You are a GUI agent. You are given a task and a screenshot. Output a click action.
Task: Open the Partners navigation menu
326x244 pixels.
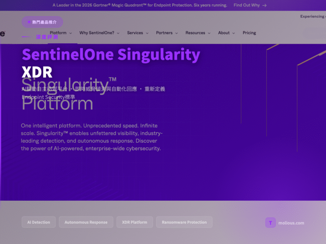(167, 33)
